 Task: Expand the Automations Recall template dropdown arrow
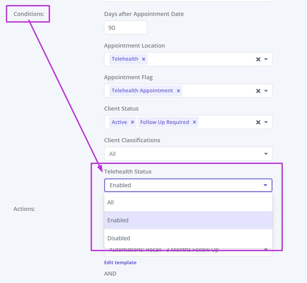tap(266, 250)
